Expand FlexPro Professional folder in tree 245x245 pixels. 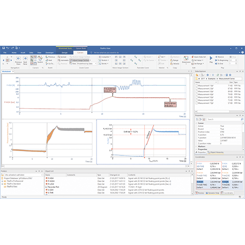point(2,181)
